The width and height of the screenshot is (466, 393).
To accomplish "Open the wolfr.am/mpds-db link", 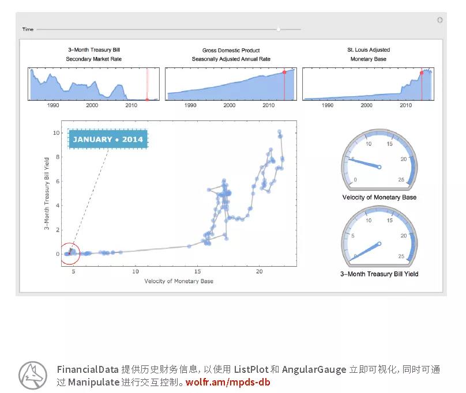I will click(x=228, y=382).
